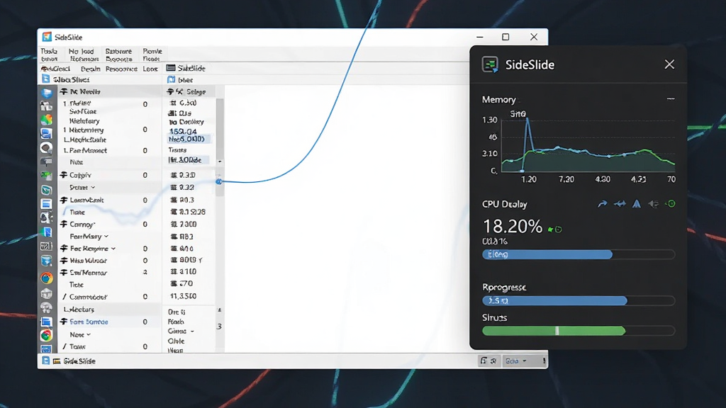This screenshot has height=408, width=726.
Task: Expand the 'Hisa Vulroar' group row
Action: coord(64,261)
